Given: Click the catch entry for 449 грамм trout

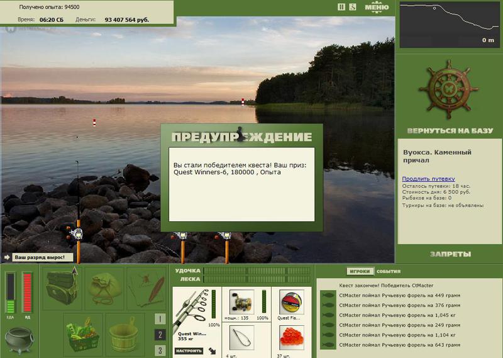Looking at the screenshot, I should pyautogui.click(x=400, y=295).
